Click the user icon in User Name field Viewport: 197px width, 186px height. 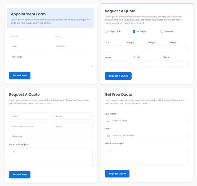108,121
